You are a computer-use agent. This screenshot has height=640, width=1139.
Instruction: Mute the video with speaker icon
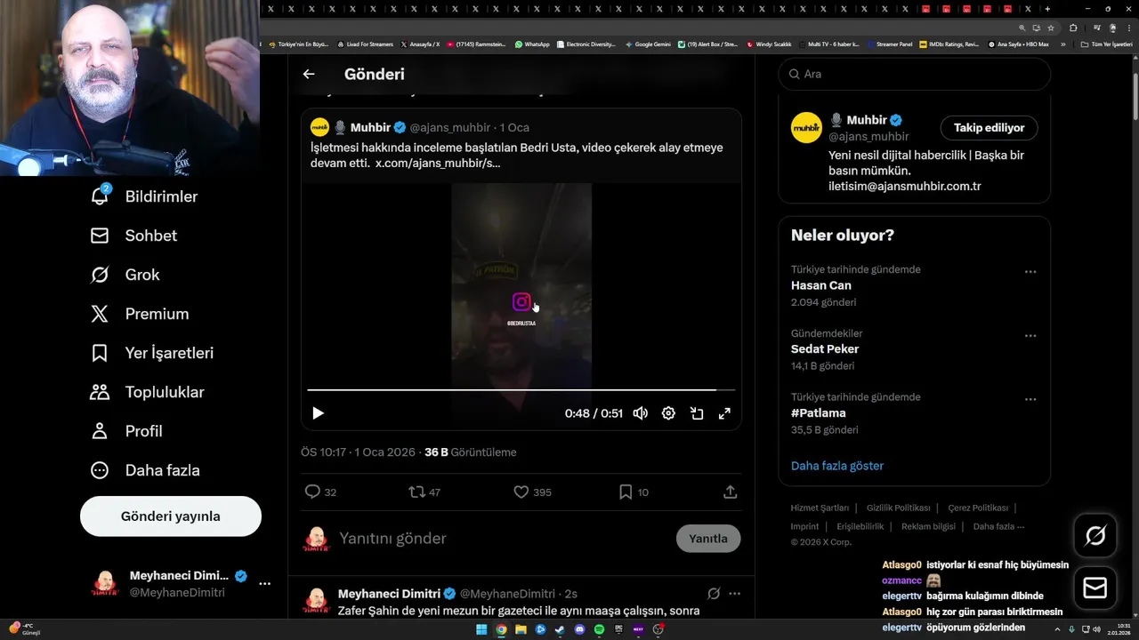640,413
